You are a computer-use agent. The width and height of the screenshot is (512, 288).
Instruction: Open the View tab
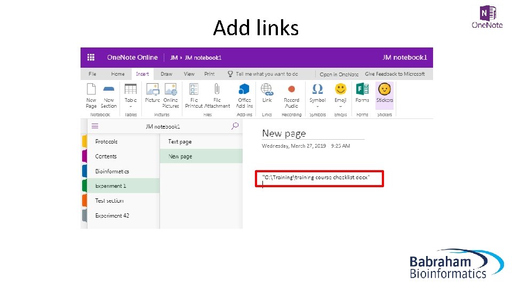(x=189, y=74)
